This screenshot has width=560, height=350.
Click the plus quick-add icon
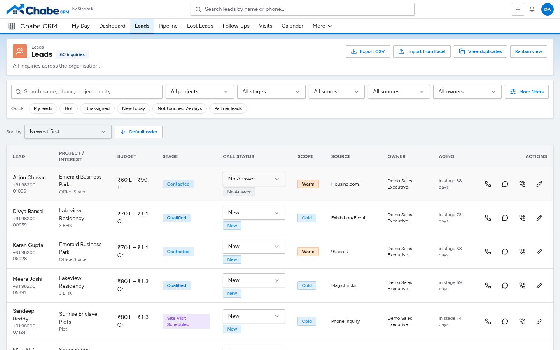point(518,9)
